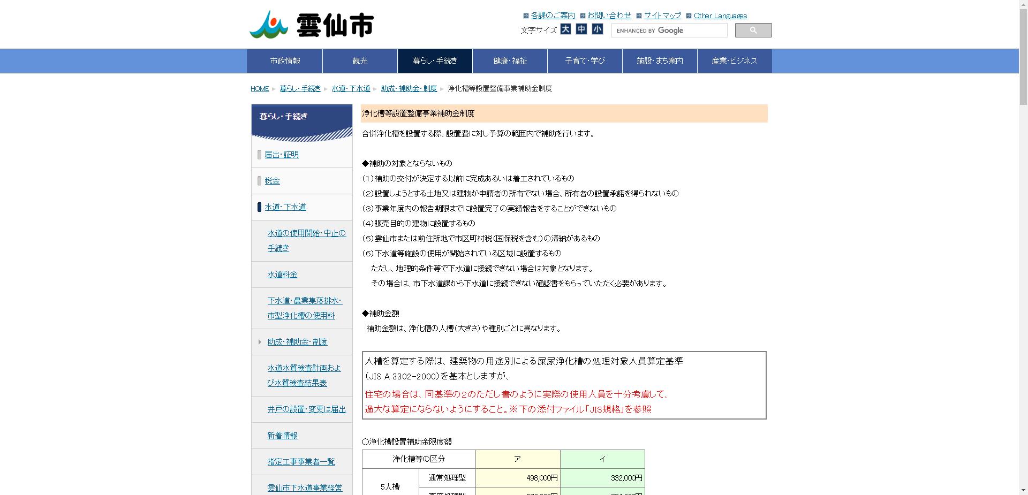This screenshot has width=1028, height=495.
Task: Click the arrow icon beside お問い合わせ
Action: [584, 16]
